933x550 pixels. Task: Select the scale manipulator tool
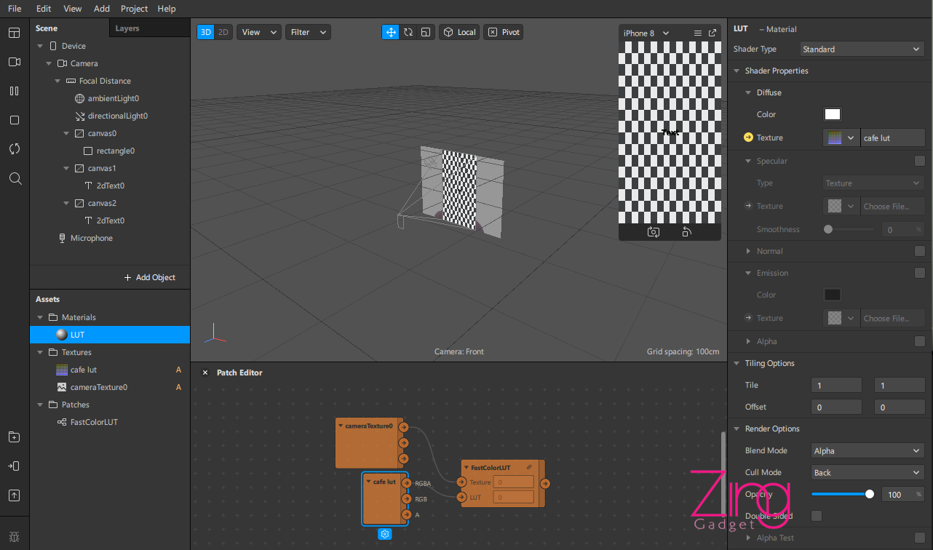point(426,32)
